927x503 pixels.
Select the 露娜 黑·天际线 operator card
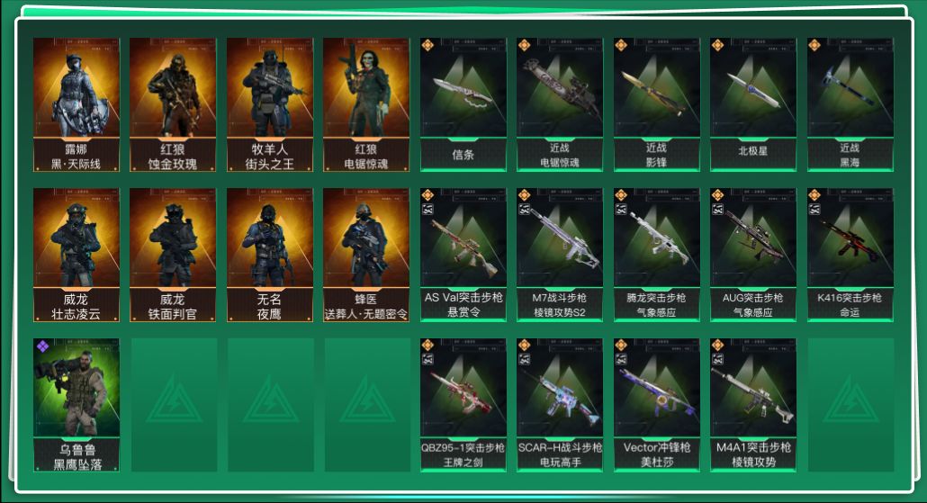[x=76, y=104]
